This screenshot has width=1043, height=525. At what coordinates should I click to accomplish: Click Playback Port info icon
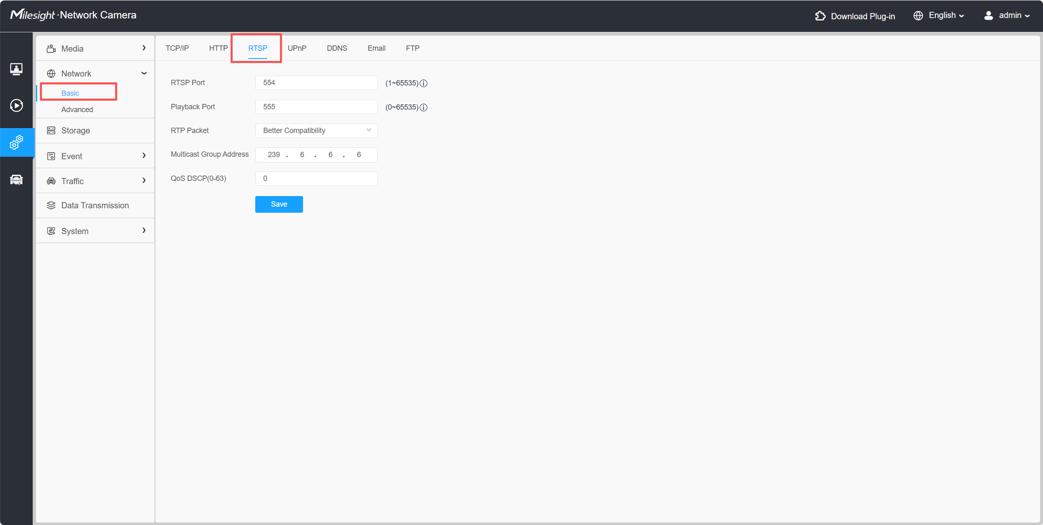coord(424,108)
